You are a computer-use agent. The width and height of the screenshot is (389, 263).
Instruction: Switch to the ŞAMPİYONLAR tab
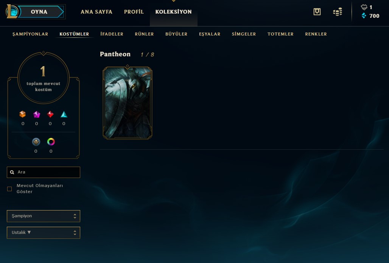coord(30,34)
